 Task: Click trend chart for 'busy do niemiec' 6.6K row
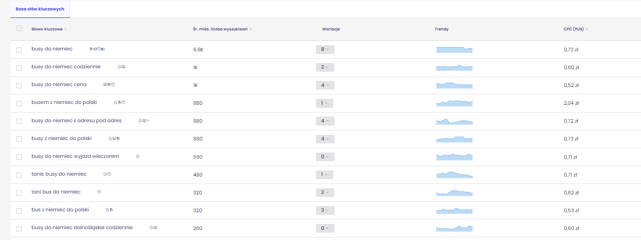click(454, 50)
